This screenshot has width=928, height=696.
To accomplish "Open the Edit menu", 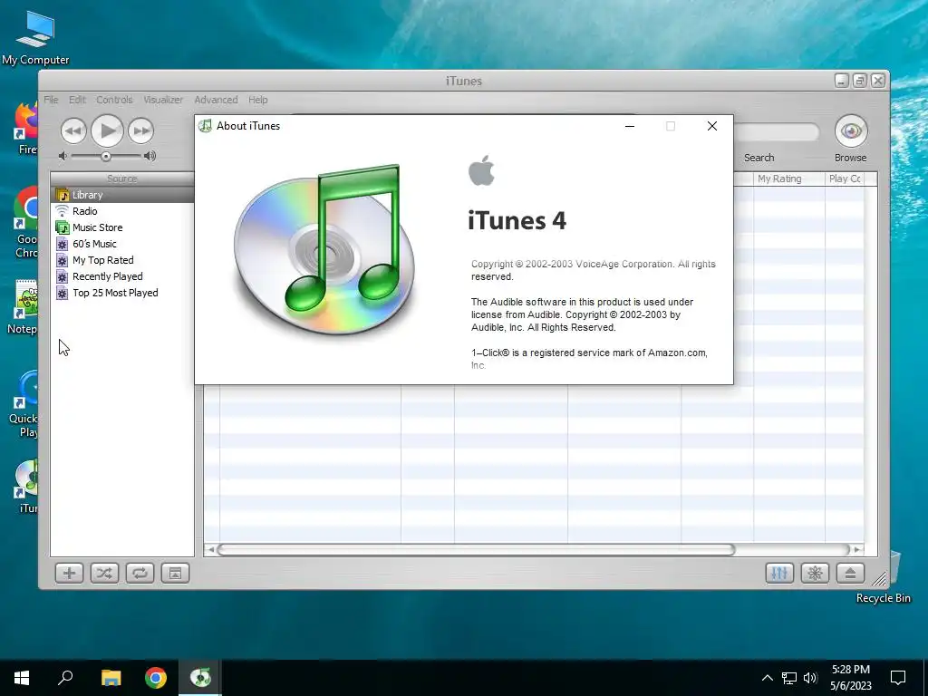I will tap(77, 100).
